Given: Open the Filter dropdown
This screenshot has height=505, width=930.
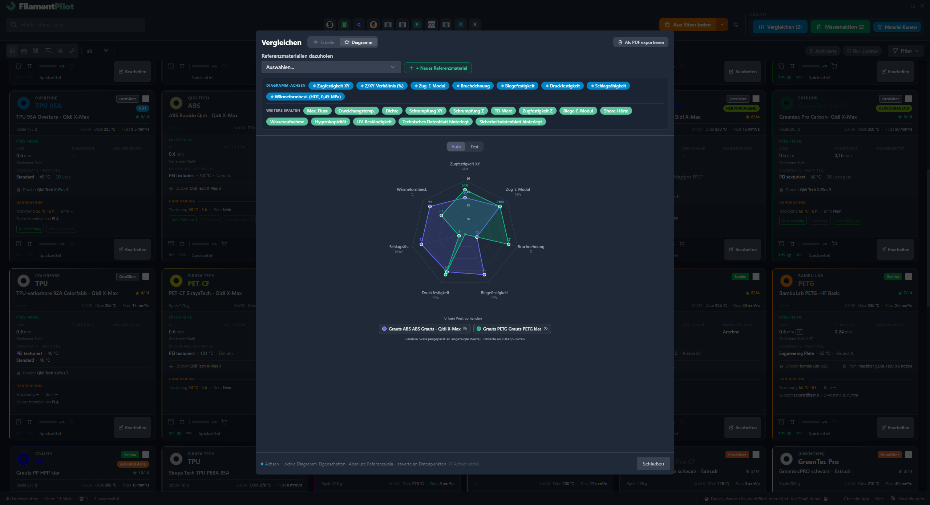Looking at the screenshot, I should point(906,51).
